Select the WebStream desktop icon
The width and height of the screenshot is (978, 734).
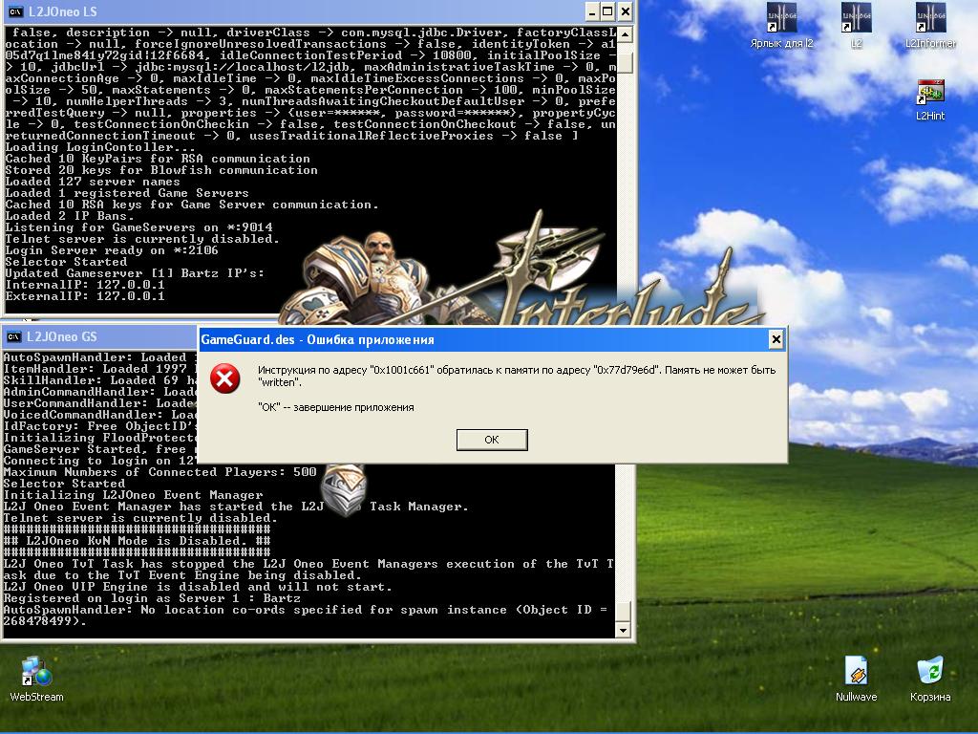pyautogui.click(x=36, y=680)
